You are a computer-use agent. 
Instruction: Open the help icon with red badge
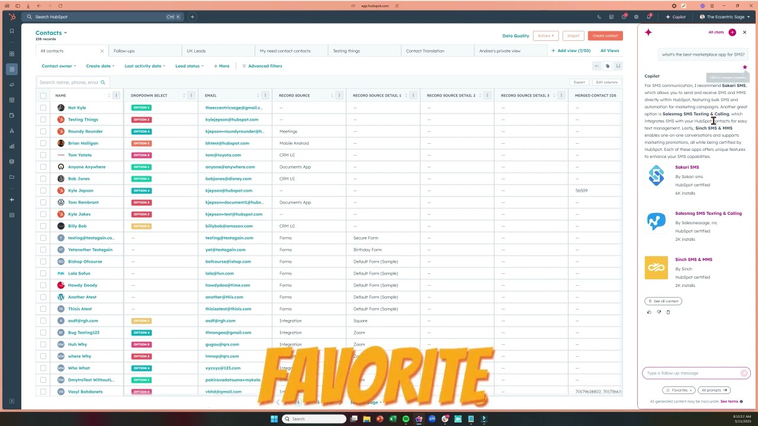(x=624, y=17)
